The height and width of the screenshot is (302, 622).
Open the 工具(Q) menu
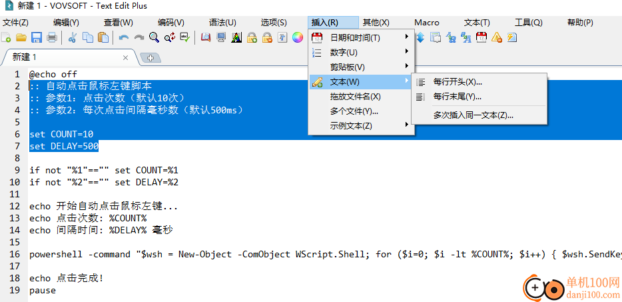pos(528,23)
